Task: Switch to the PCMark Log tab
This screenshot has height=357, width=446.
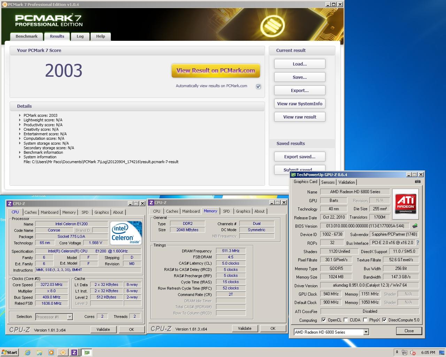Action: (80, 36)
